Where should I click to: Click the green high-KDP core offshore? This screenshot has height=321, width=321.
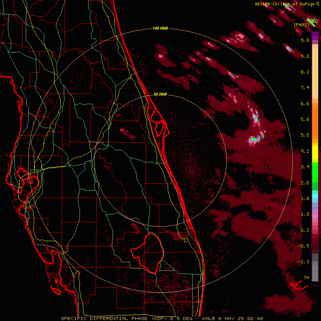click(x=254, y=139)
